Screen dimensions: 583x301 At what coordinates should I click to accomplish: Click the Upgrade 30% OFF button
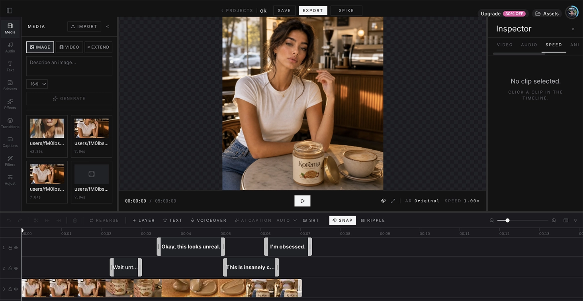coord(503,14)
